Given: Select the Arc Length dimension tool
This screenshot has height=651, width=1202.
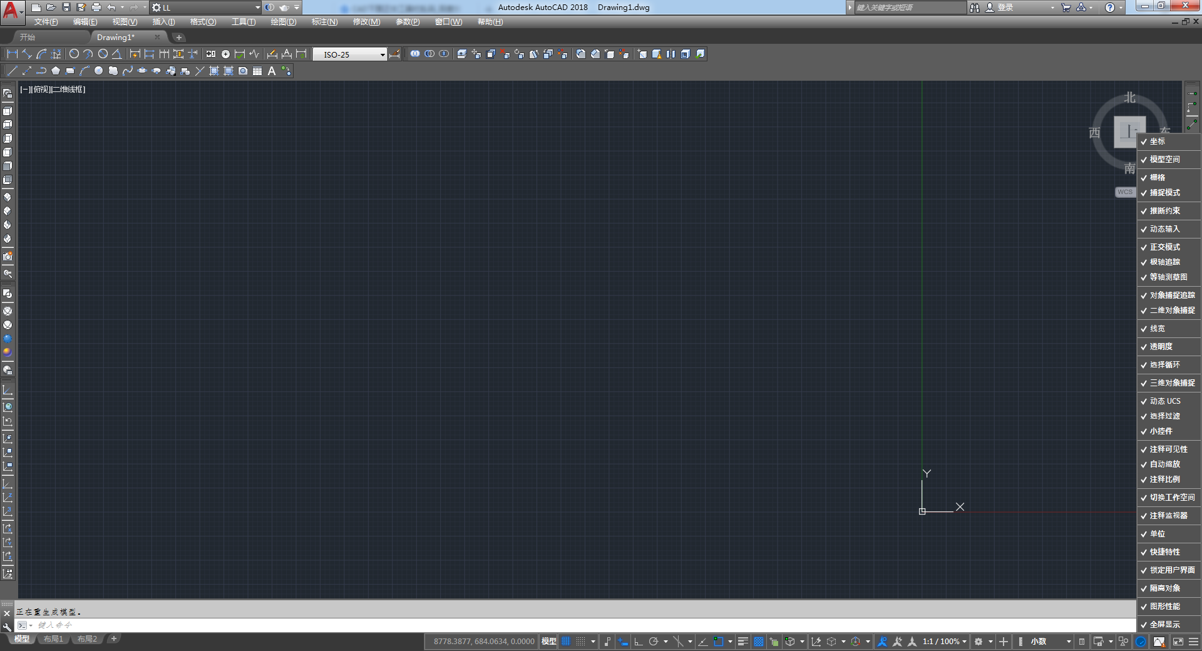Looking at the screenshot, I should [x=41, y=54].
